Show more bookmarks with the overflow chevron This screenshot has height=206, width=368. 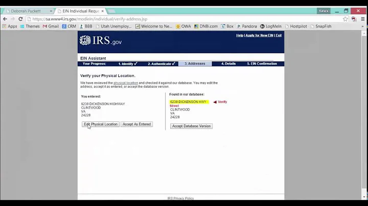click(x=362, y=27)
